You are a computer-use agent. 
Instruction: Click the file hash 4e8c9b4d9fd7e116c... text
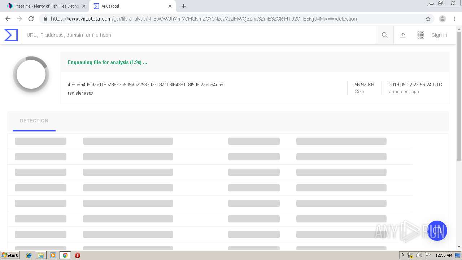[145, 85]
